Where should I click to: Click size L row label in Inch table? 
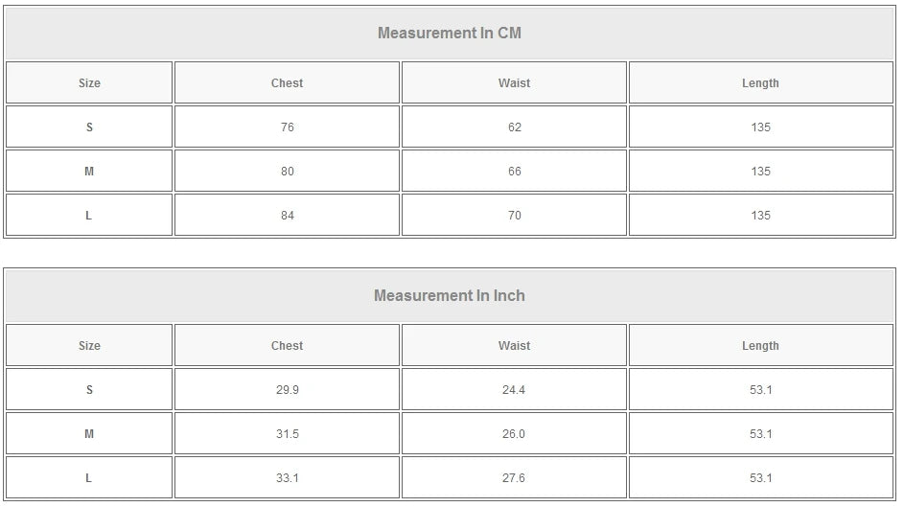click(x=89, y=478)
